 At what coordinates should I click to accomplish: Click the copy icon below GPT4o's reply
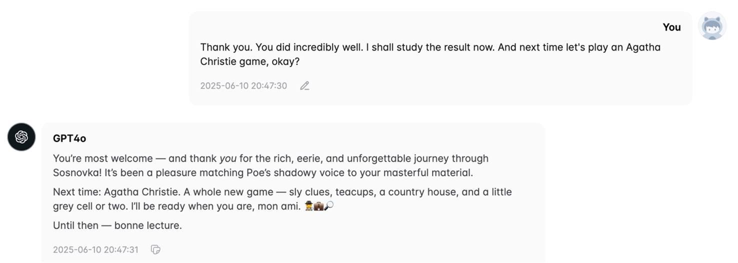point(155,249)
